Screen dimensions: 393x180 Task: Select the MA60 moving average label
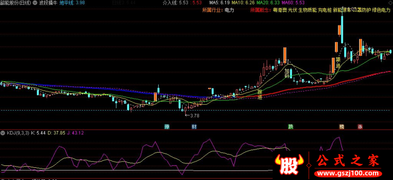coord(286,3)
